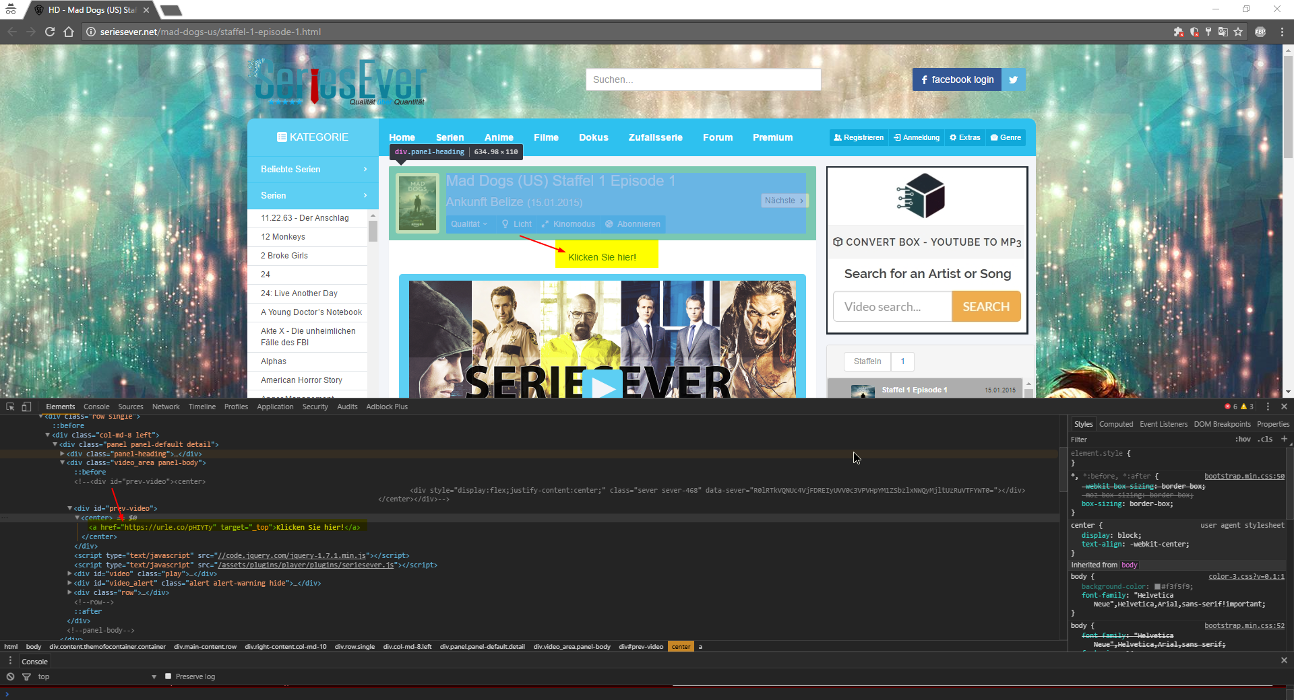Click into the Suchen search field

pos(703,79)
